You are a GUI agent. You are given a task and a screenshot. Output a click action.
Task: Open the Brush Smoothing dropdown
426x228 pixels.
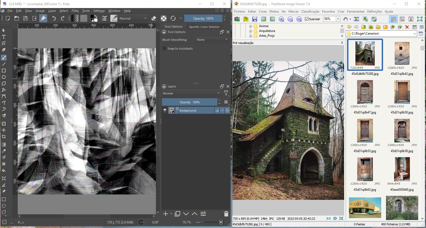click(x=212, y=40)
